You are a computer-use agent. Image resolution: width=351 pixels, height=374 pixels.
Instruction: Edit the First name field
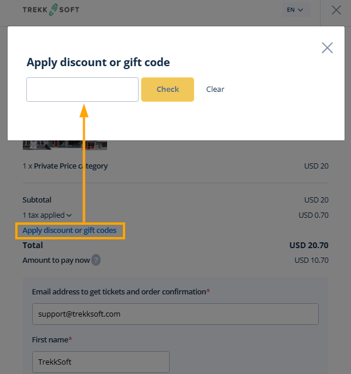pyautogui.click(x=101, y=362)
